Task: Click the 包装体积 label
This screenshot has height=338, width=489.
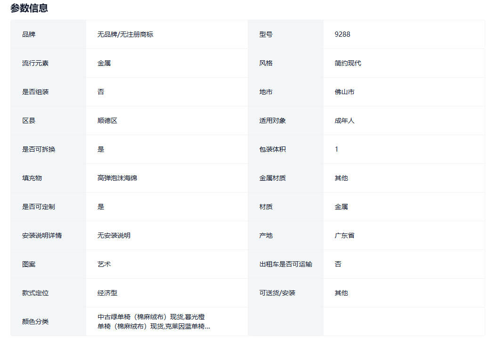Action: (x=273, y=149)
